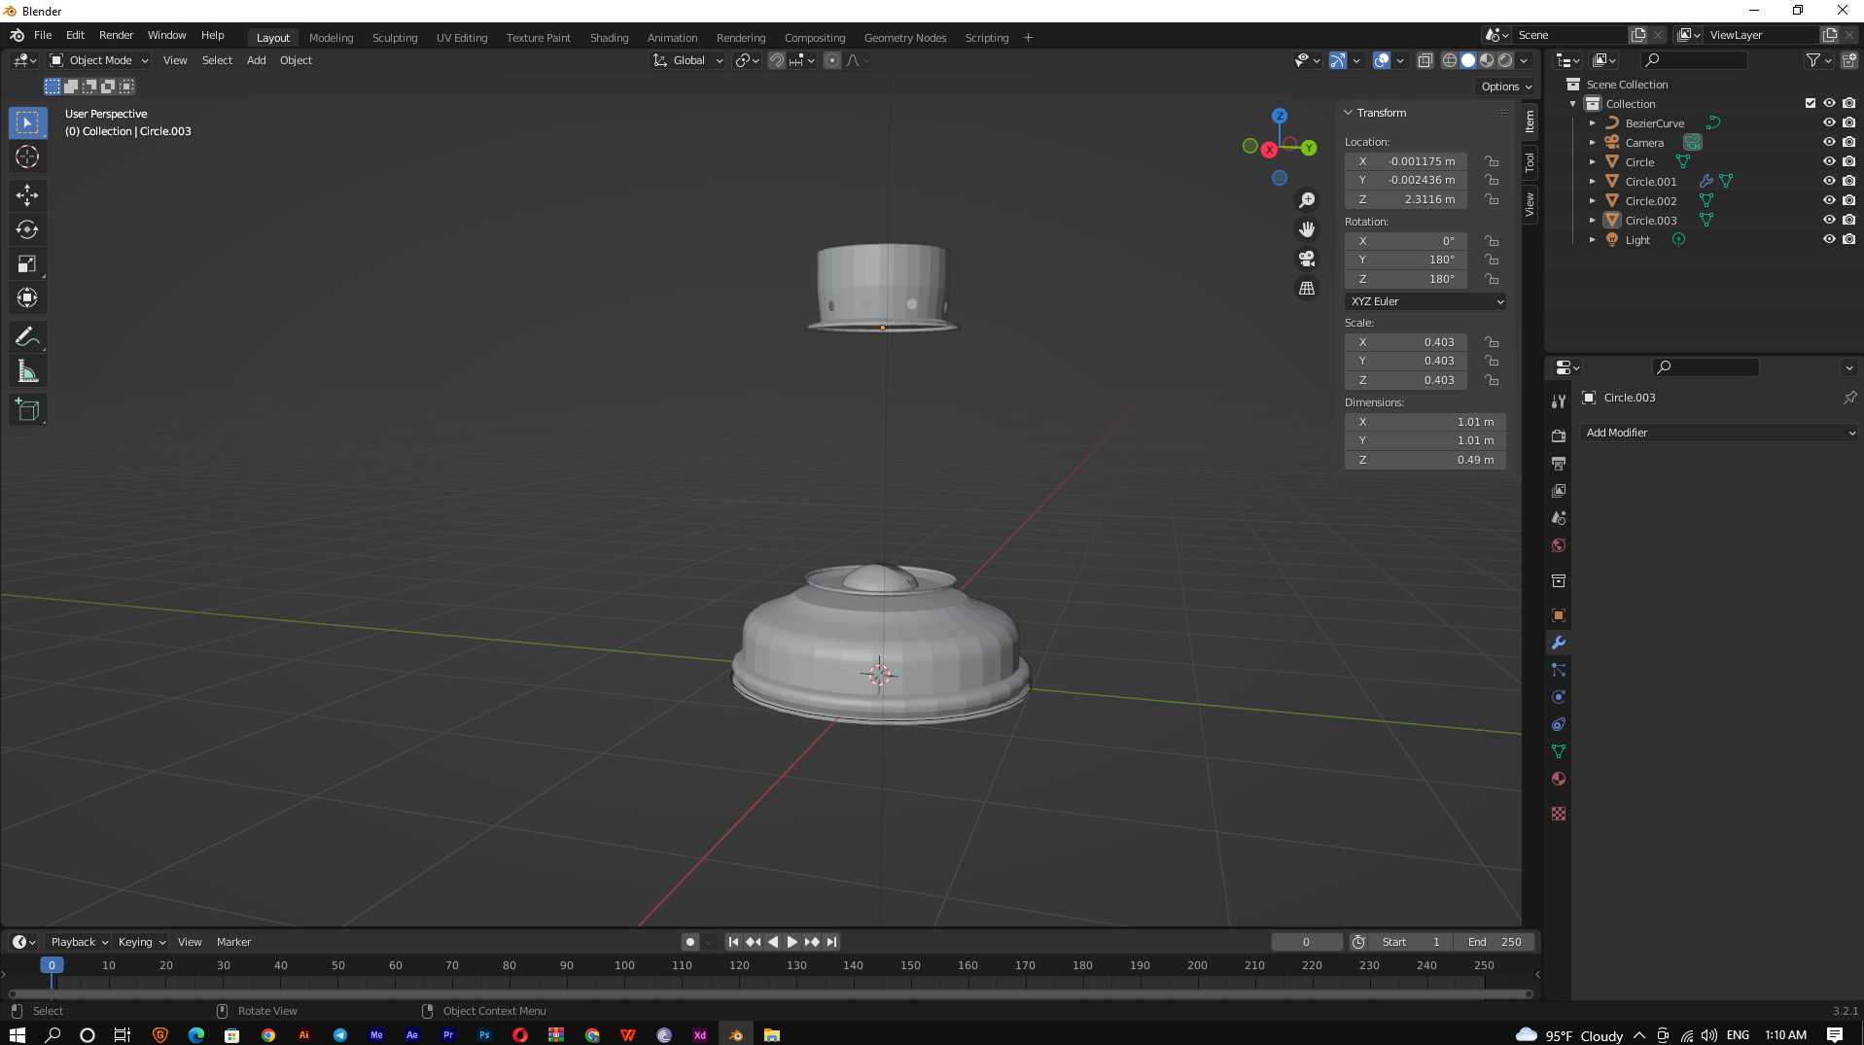1864x1045 pixels.
Task: Toggle proportional editing in header
Action: [832, 60]
